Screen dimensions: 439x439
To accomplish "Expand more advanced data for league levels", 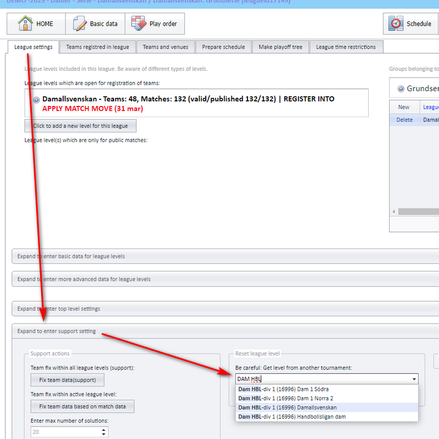I will [x=226, y=279].
